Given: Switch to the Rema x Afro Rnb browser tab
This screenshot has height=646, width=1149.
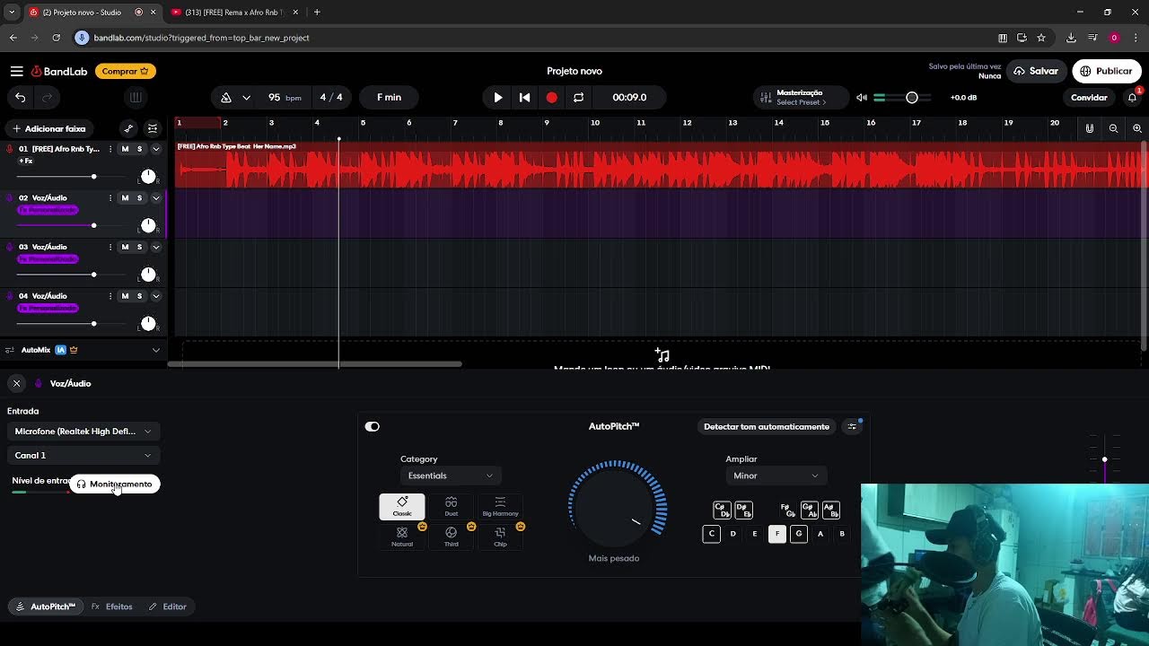Looking at the screenshot, I should tap(235, 13).
